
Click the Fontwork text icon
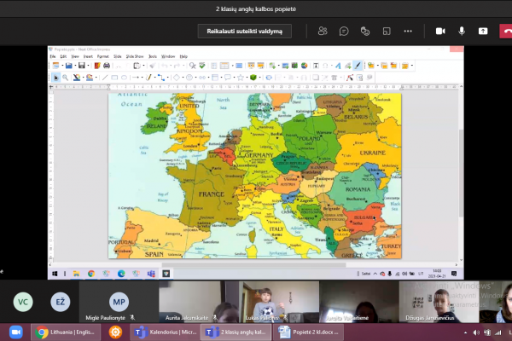coord(338,66)
